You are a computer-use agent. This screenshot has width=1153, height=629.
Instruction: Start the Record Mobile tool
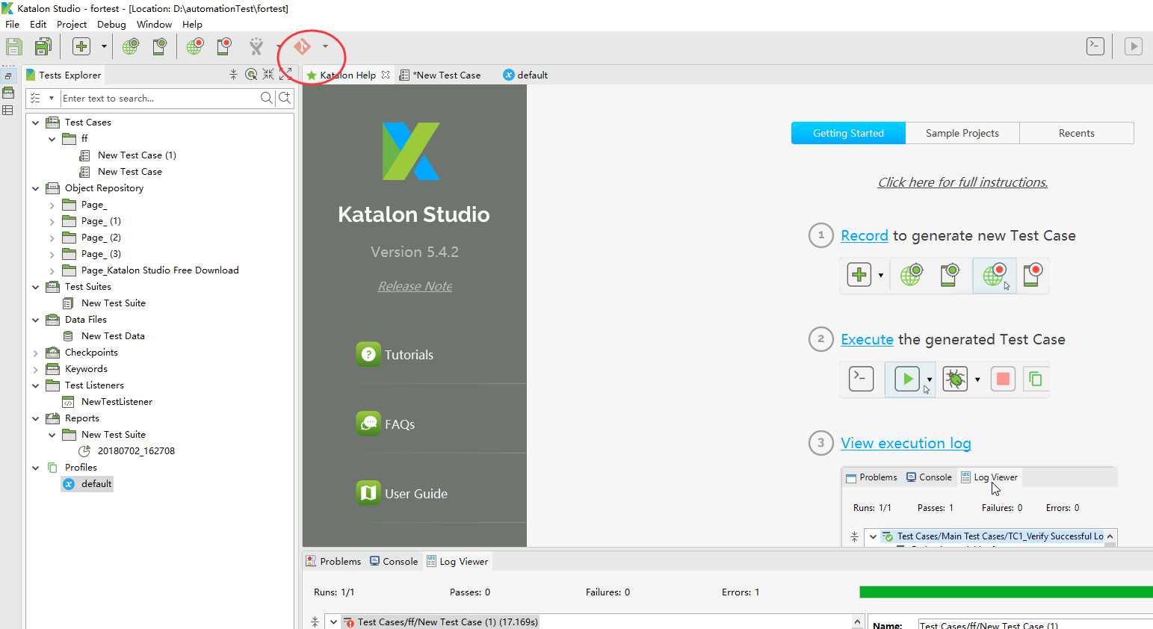[x=224, y=46]
